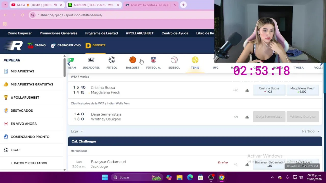The width and height of the screenshot is (326, 183).
Task: Expand more markets +21 for Semenistaja match
Action: point(236,117)
